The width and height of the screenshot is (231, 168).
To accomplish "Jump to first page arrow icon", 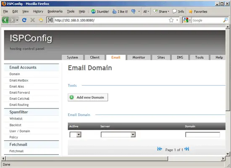I will 160,149.
